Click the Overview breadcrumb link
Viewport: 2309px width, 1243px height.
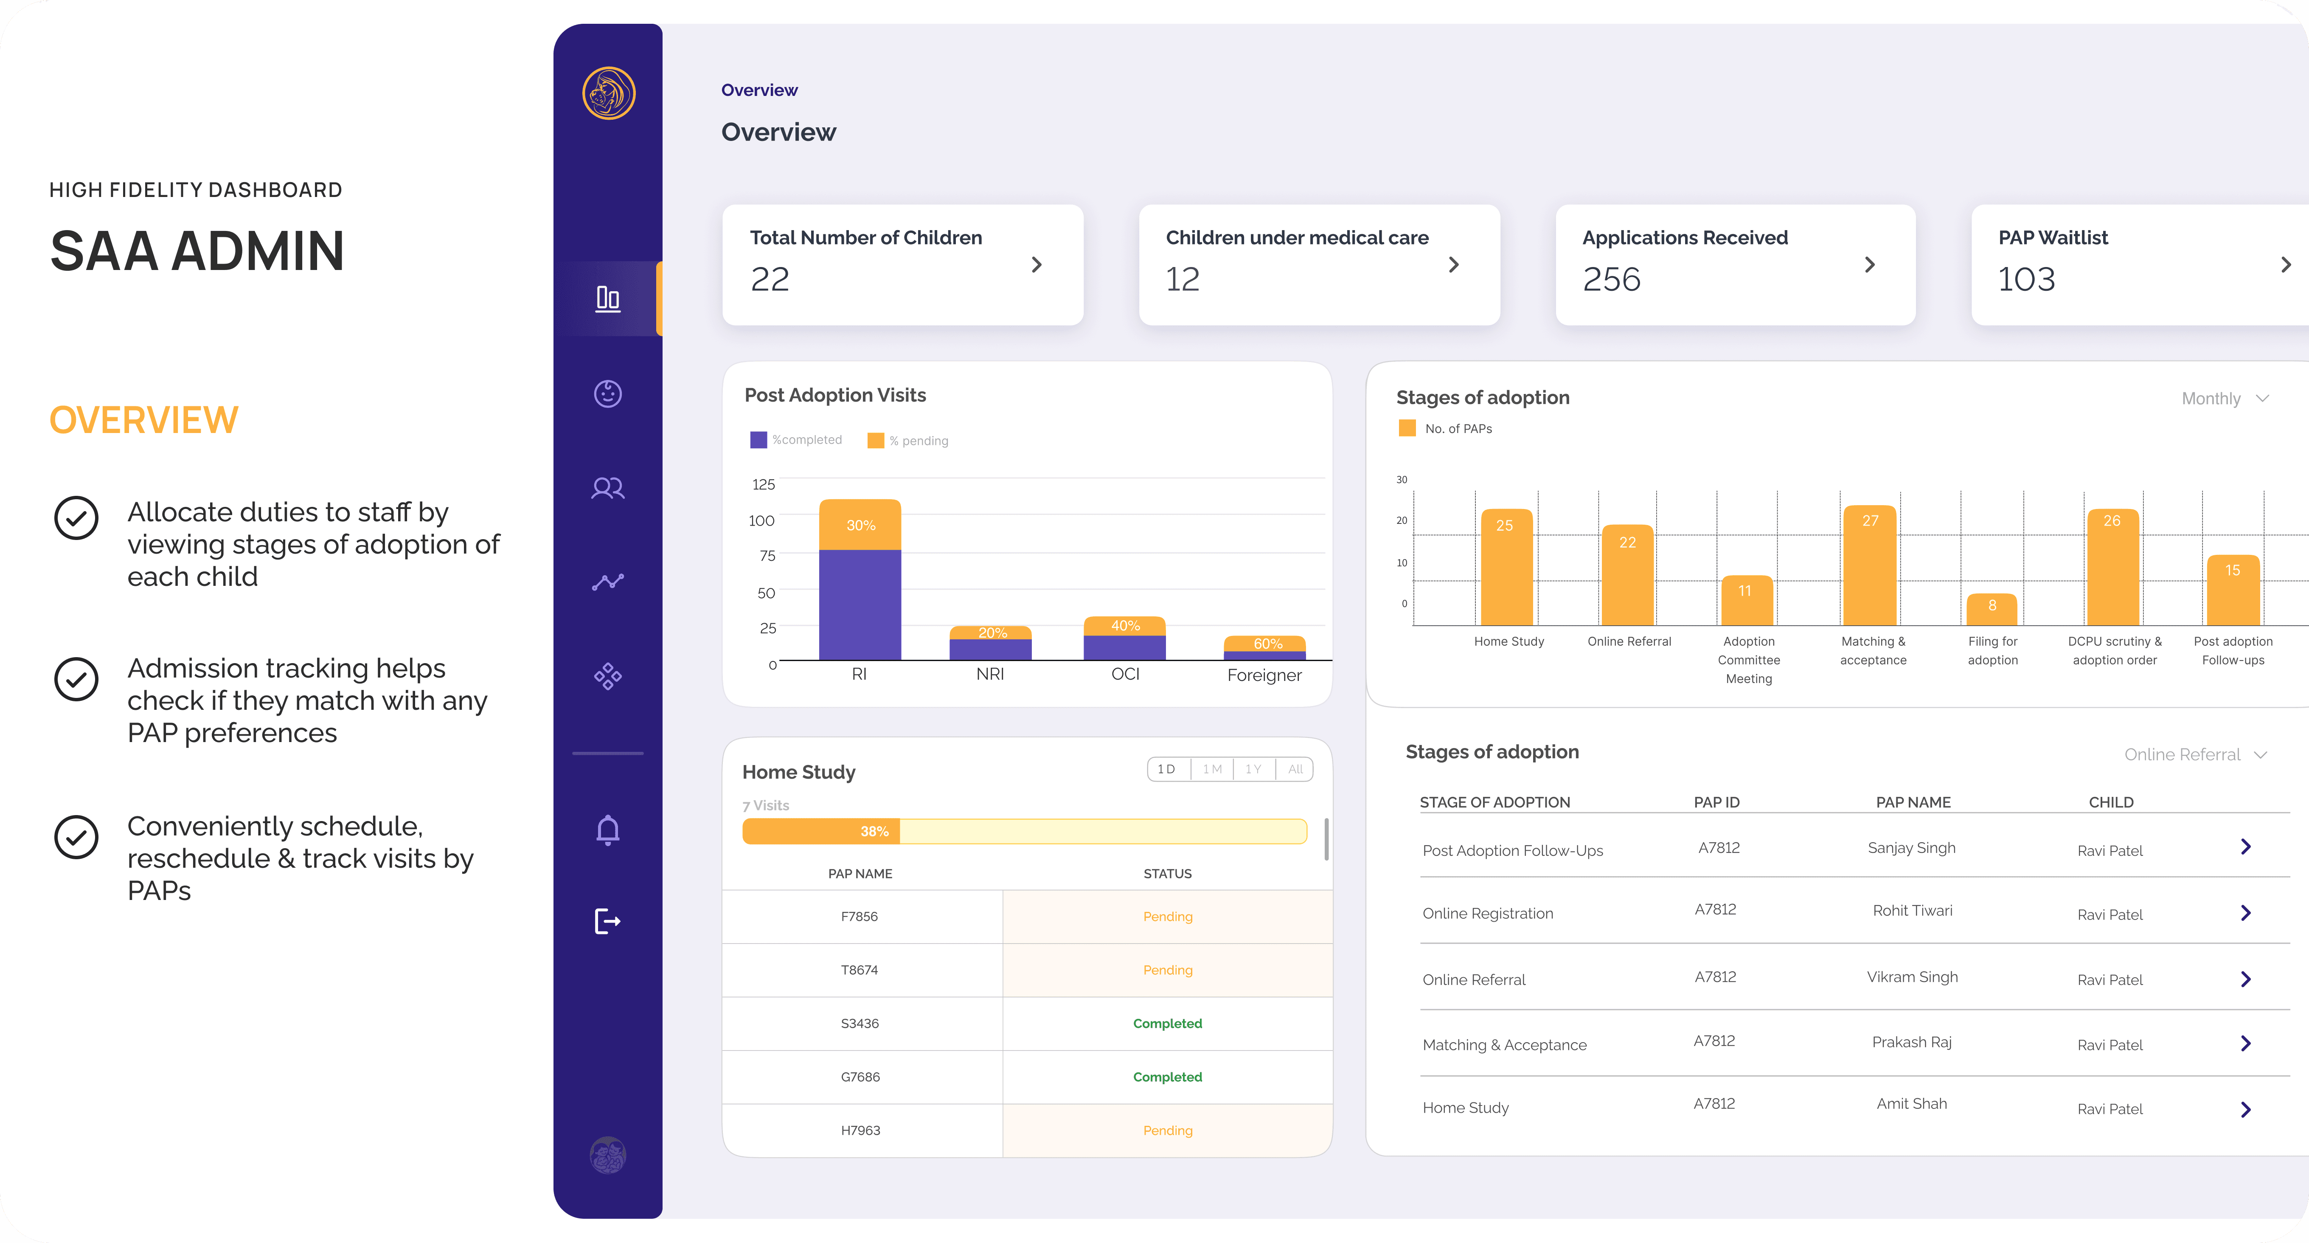[759, 90]
